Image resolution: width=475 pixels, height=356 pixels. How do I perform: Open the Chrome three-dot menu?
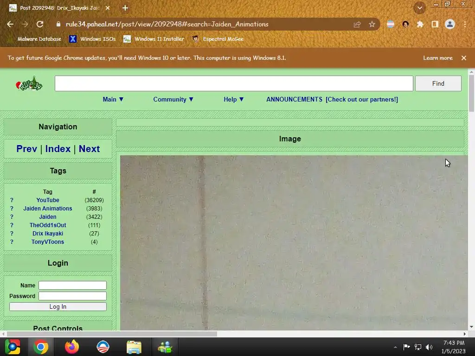click(x=465, y=24)
